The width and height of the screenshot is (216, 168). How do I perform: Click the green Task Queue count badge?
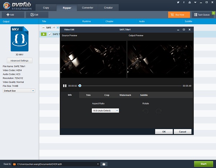coord(213,13)
